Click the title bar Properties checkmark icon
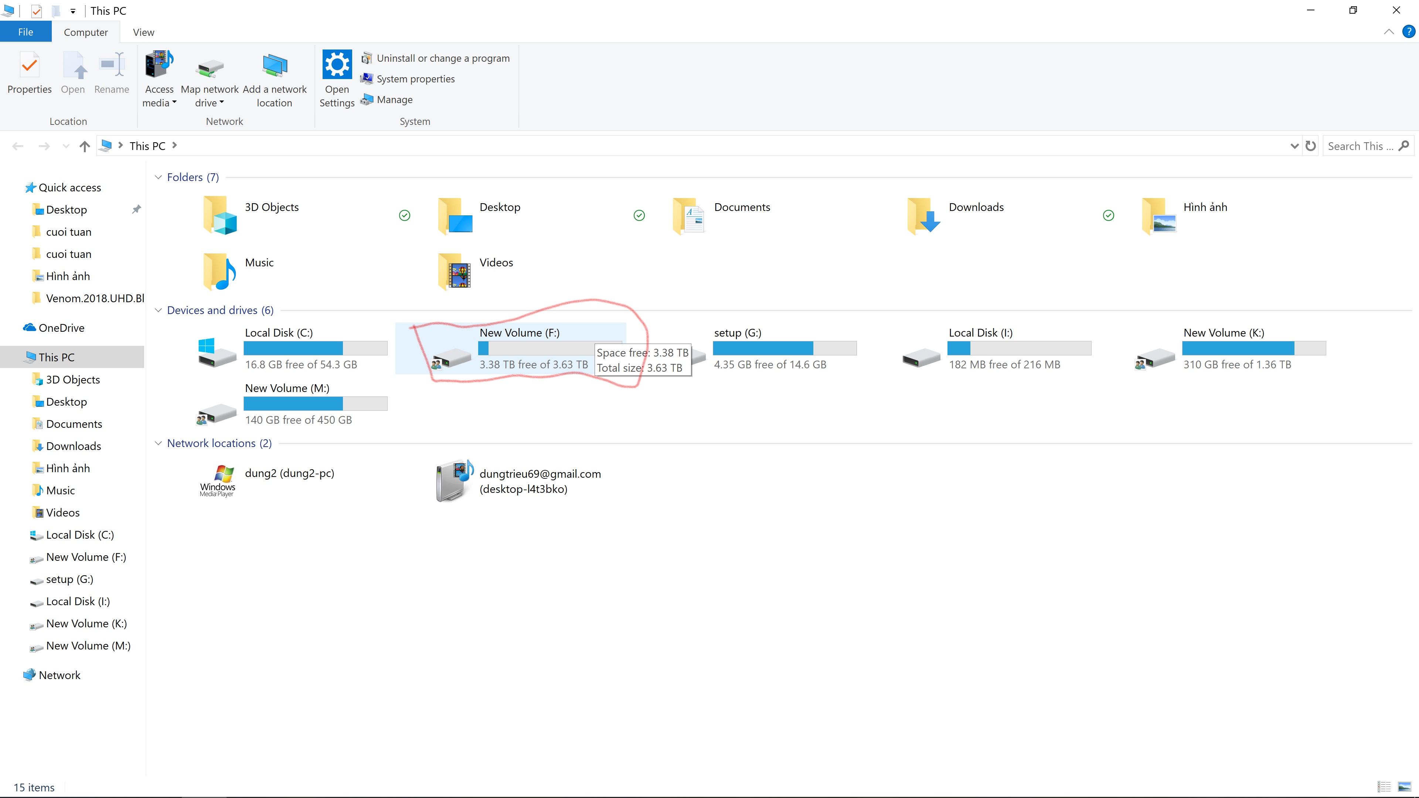Image resolution: width=1419 pixels, height=798 pixels. click(36, 11)
